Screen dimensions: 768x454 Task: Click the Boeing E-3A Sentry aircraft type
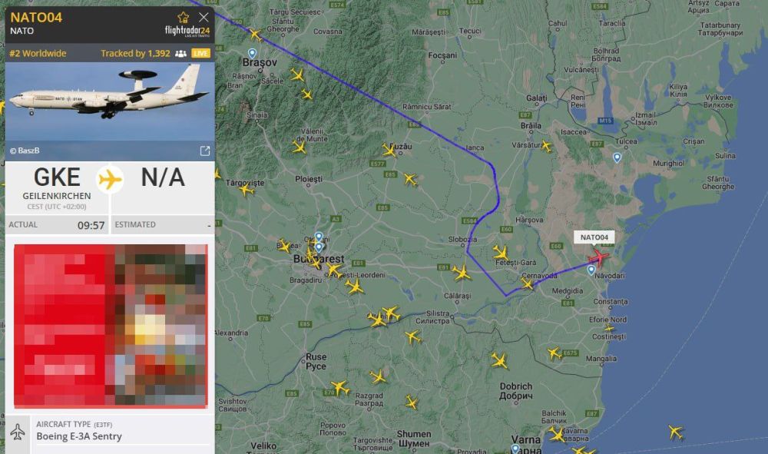coord(79,436)
